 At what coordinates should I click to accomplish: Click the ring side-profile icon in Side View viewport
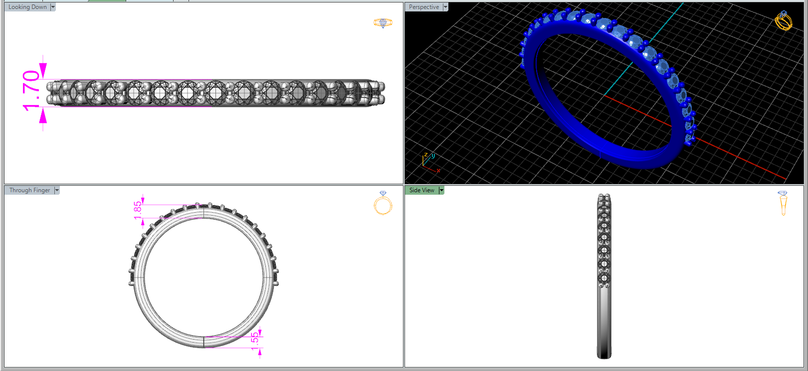point(783,203)
